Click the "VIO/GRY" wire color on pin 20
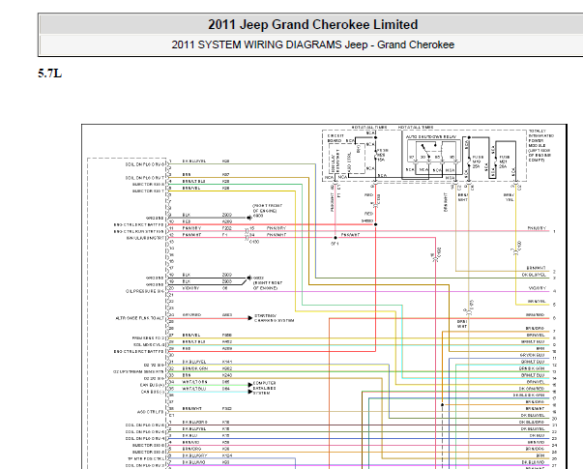Image resolution: width=583 pixels, height=469 pixels. point(190,288)
